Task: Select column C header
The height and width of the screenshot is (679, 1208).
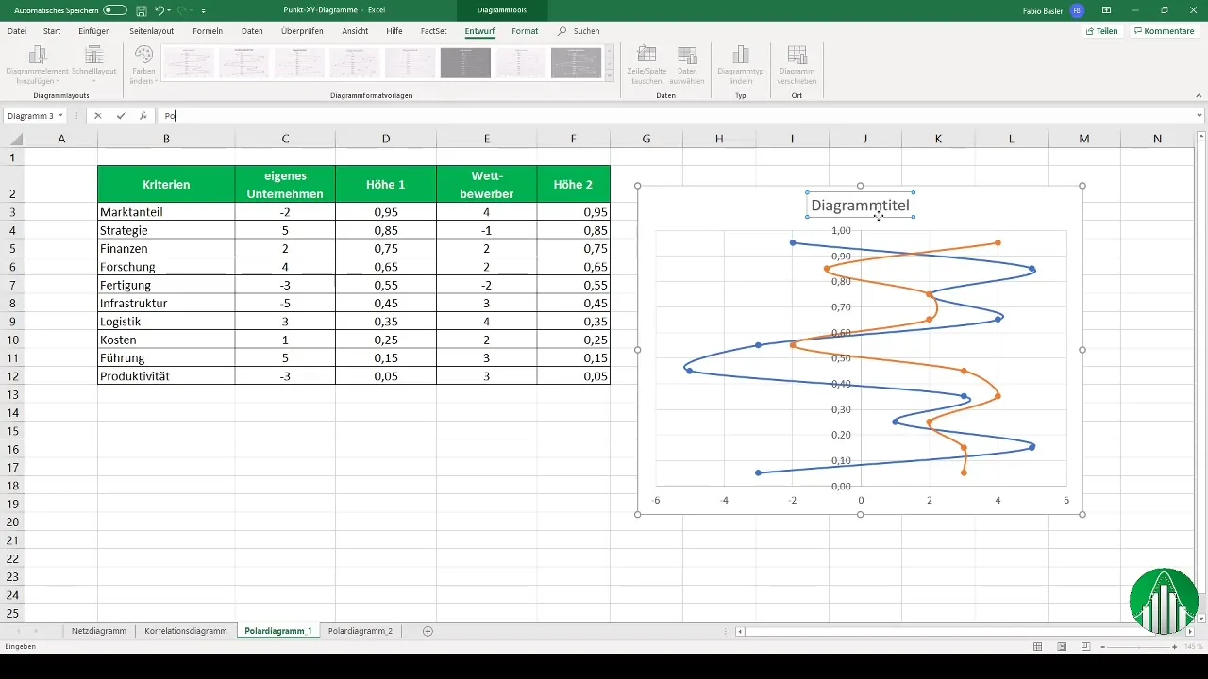Action: (x=285, y=139)
